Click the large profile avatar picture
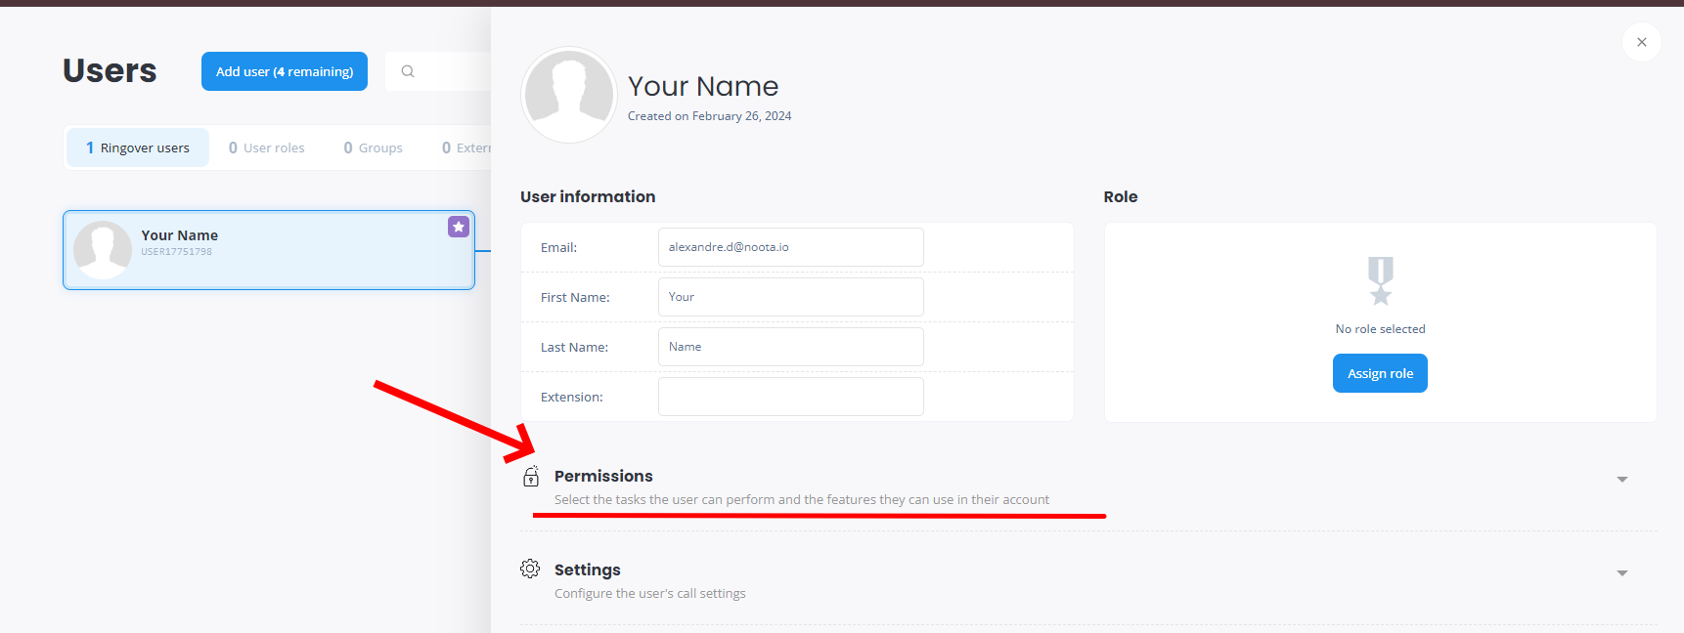 569,95
